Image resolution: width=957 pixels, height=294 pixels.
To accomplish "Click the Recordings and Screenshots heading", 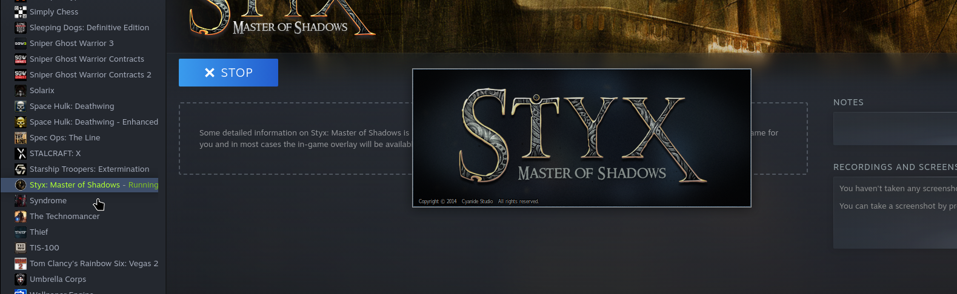I will (895, 167).
